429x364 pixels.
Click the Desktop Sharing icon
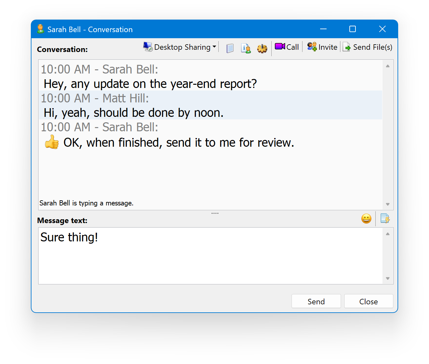147,47
